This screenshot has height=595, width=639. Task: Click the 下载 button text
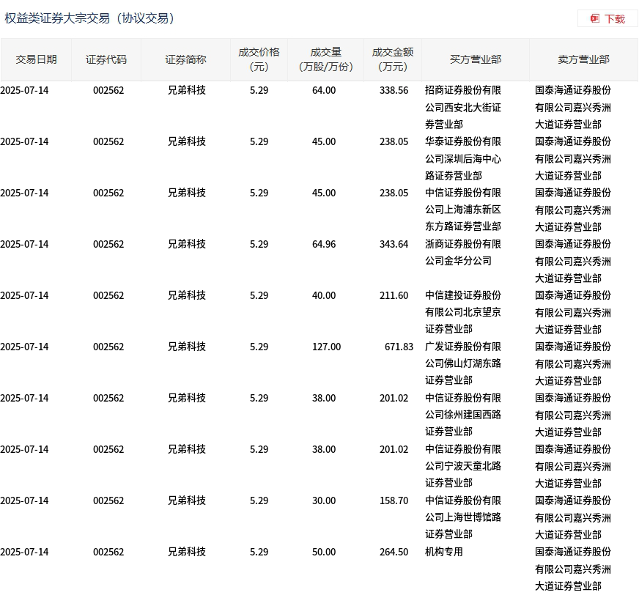[x=614, y=18]
